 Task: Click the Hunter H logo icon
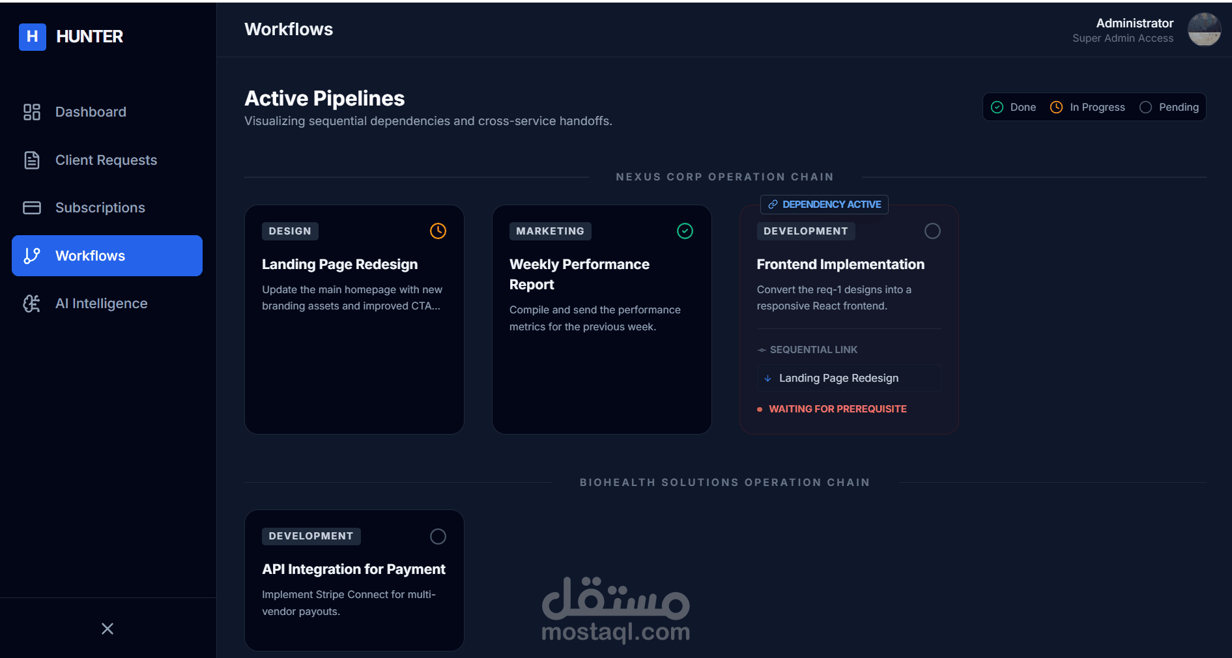pyautogui.click(x=33, y=36)
